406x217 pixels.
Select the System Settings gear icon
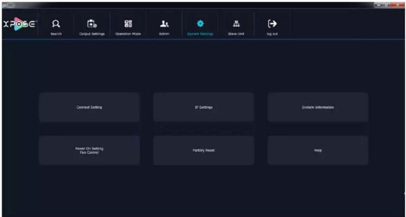pyautogui.click(x=200, y=24)
